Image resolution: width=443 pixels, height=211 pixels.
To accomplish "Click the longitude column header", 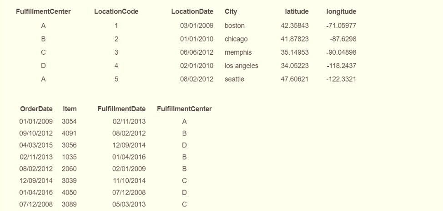I will [x=341, y=11].
